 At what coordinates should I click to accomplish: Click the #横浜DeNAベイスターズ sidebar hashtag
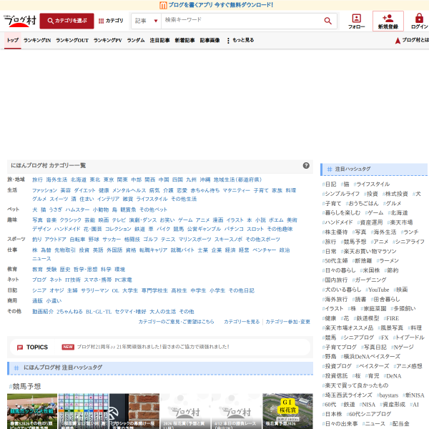point(370,357)
